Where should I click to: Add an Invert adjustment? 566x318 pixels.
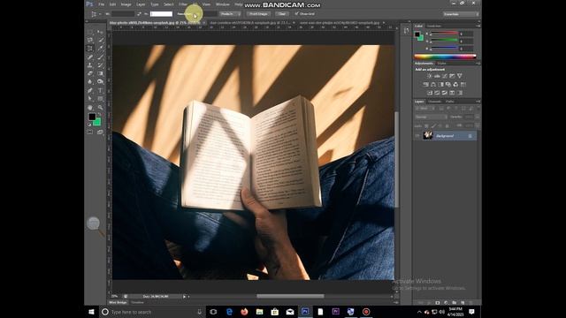[x=429, y=93]
